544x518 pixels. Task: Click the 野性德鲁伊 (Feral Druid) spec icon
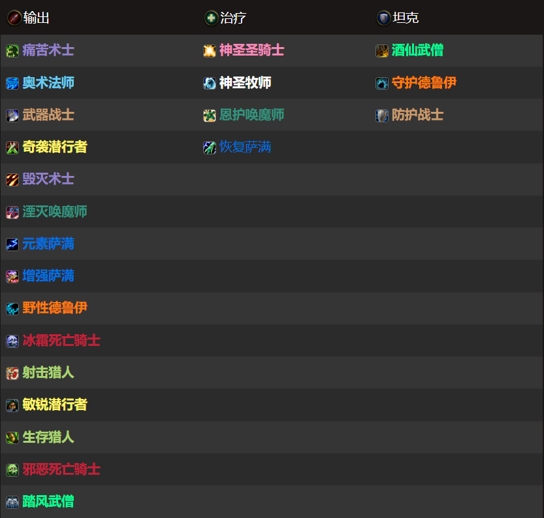tap(12, 308)
